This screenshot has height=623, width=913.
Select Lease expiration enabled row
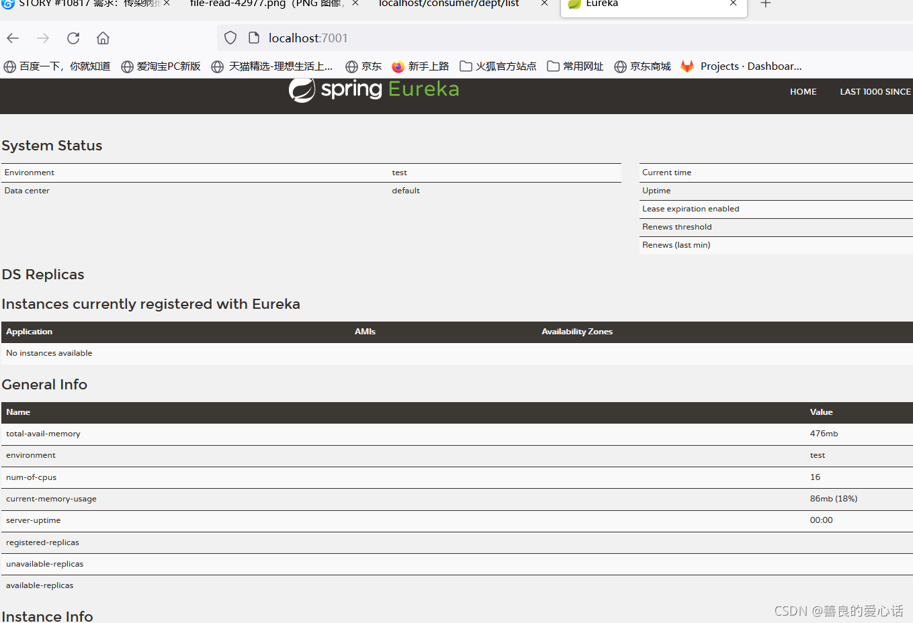(776, 209)
